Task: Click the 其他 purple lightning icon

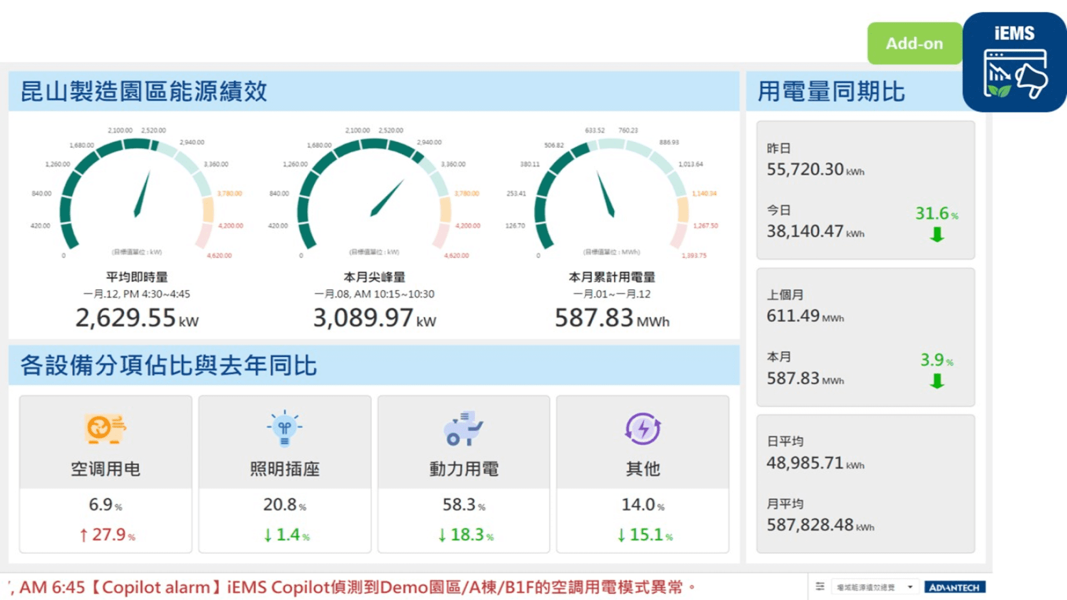Action: click(643, 428)
